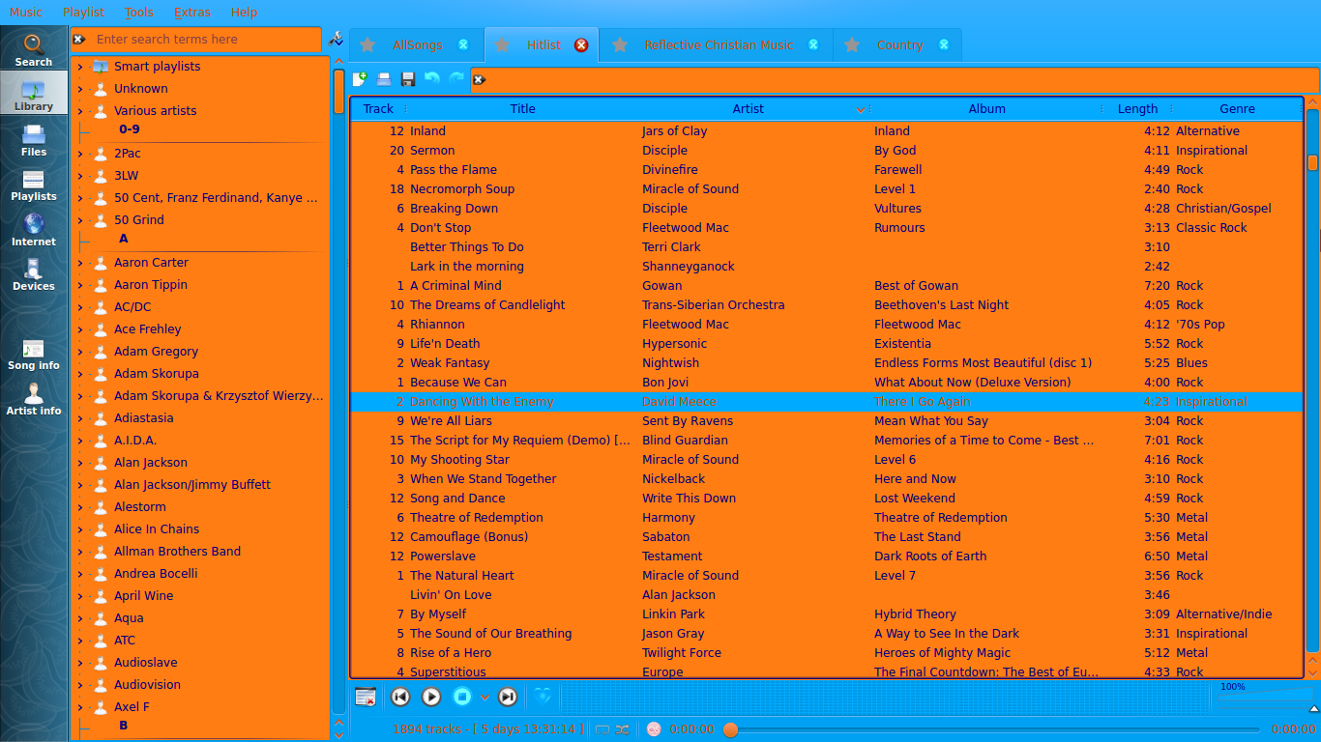Open the Files sidebar panel
The width and height of the screenshot is (1321, 742).
point(34,140)
